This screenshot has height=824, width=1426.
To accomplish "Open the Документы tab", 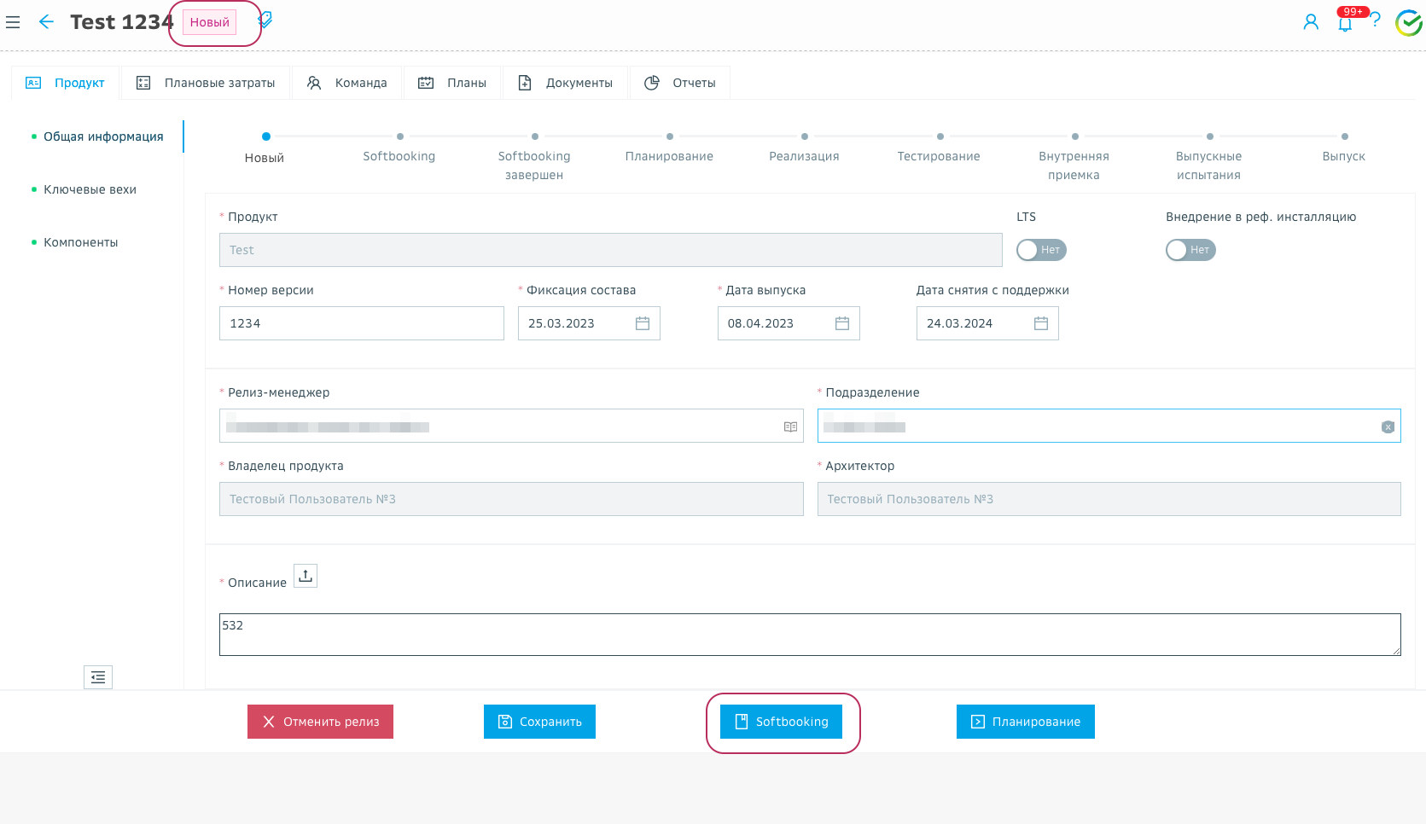I will click(565, 83).
